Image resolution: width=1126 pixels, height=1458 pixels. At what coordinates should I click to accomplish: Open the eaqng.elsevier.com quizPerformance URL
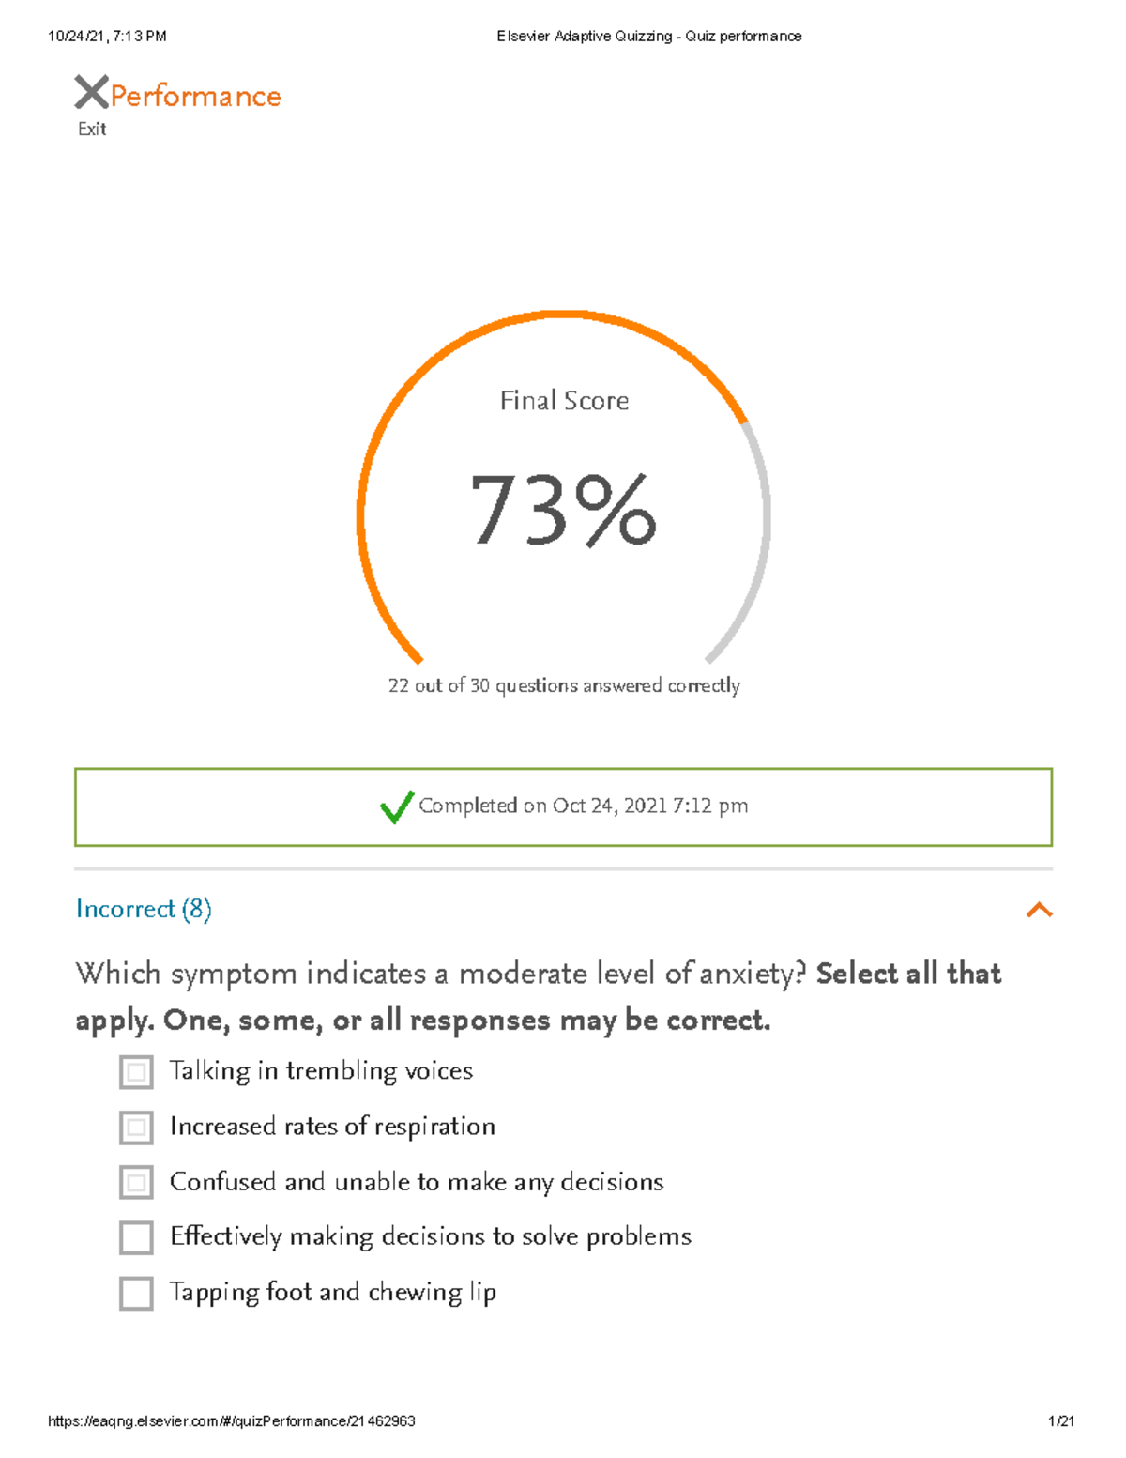232,1421
